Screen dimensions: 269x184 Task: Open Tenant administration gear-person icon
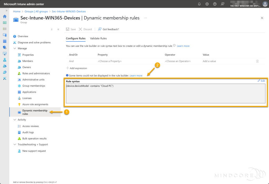pos(5,72)
